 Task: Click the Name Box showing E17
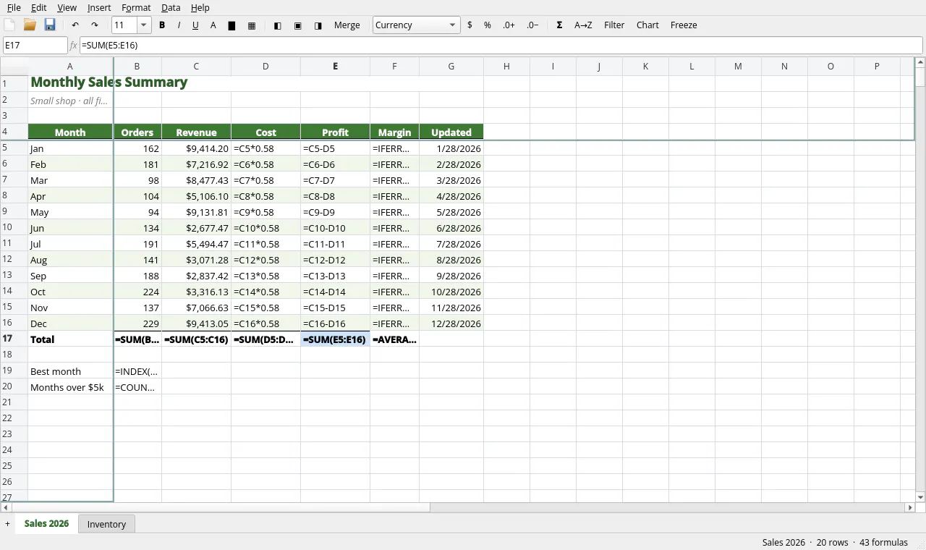coord(35,46)
